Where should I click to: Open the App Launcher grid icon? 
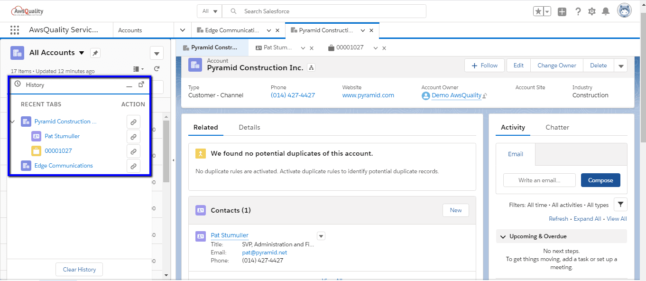point(15,30)
